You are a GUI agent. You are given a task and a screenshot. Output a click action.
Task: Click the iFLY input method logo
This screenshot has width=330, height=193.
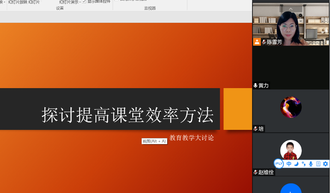279,164
